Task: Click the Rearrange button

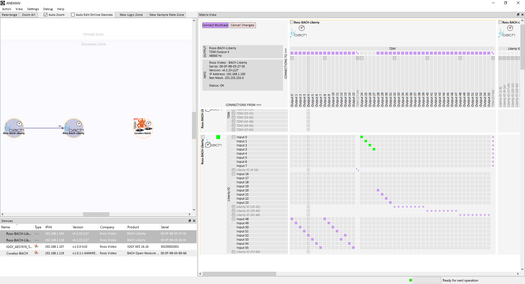Action: (x=10, y=15)
